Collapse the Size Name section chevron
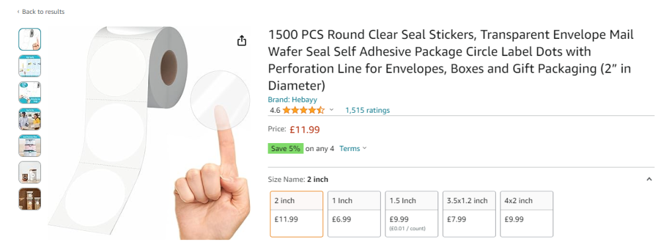 pyautogui.click(x=649, y=179)
